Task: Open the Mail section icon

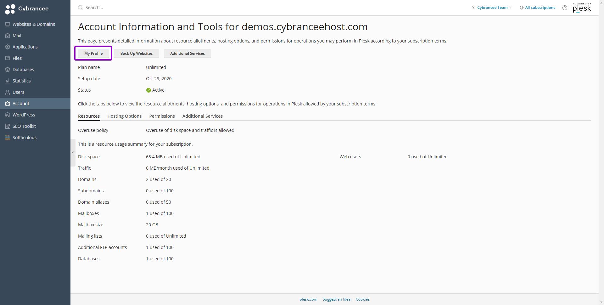Action: click(8, 36)
